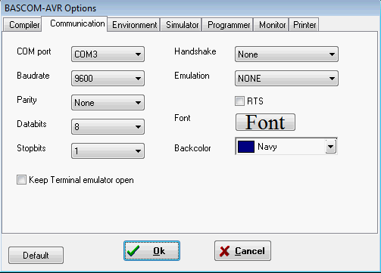Click the Backcolor label
Viewport: 381px width, 273px height.
[192, 148]
